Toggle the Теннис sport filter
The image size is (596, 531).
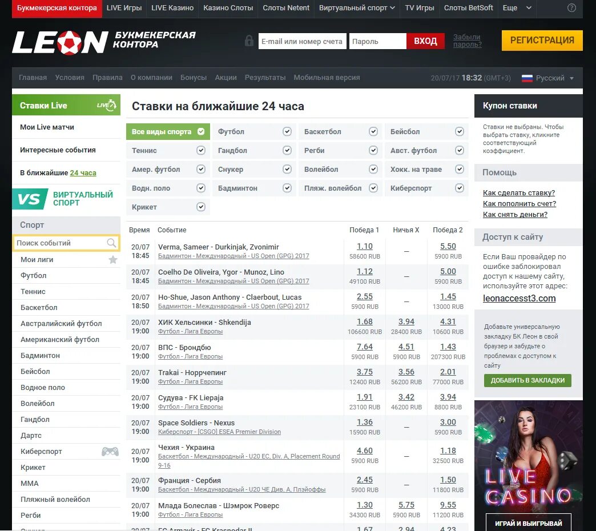(x=168, y=151)
